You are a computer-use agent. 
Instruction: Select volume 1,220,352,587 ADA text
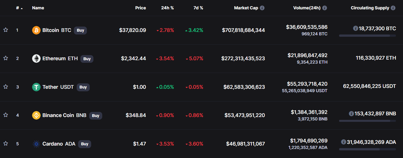point(308,148)
